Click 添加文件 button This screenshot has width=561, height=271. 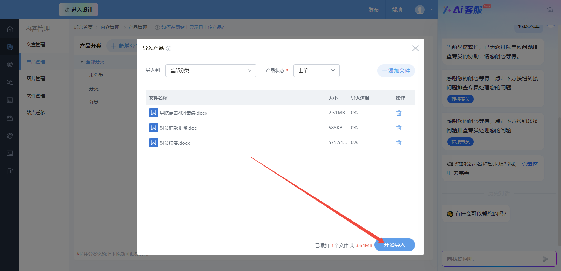[396, 70]
